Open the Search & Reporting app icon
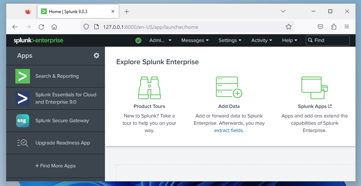Screen dimensions: 361x186 coord(23,76)
